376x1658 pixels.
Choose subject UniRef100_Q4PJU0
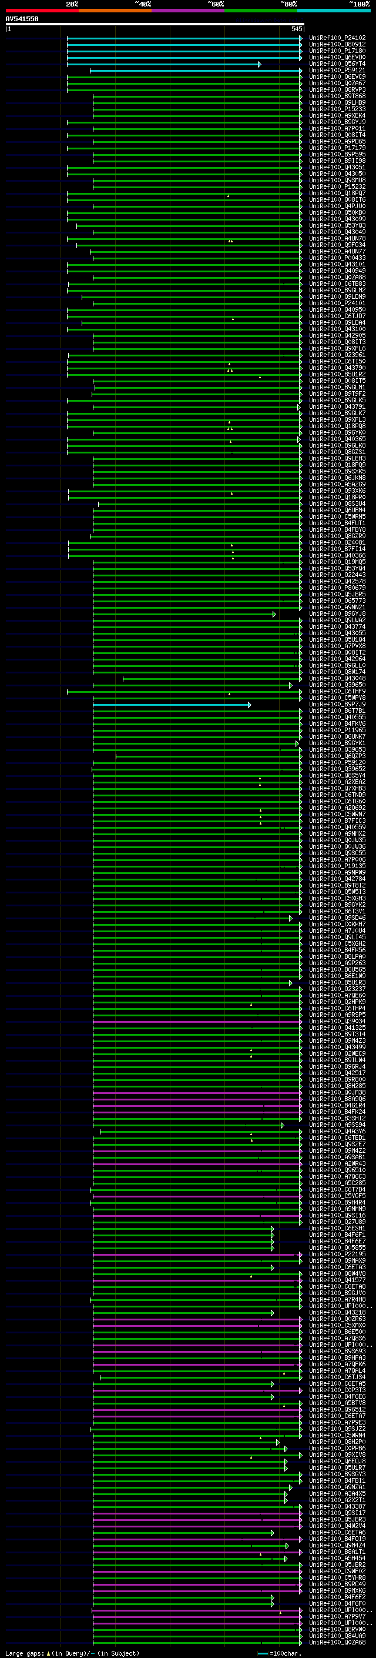pyautogui.click(x=337, y=206)
